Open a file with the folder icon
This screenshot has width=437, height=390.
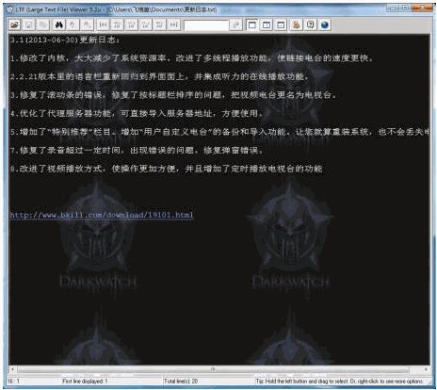(x=14, y=24)
